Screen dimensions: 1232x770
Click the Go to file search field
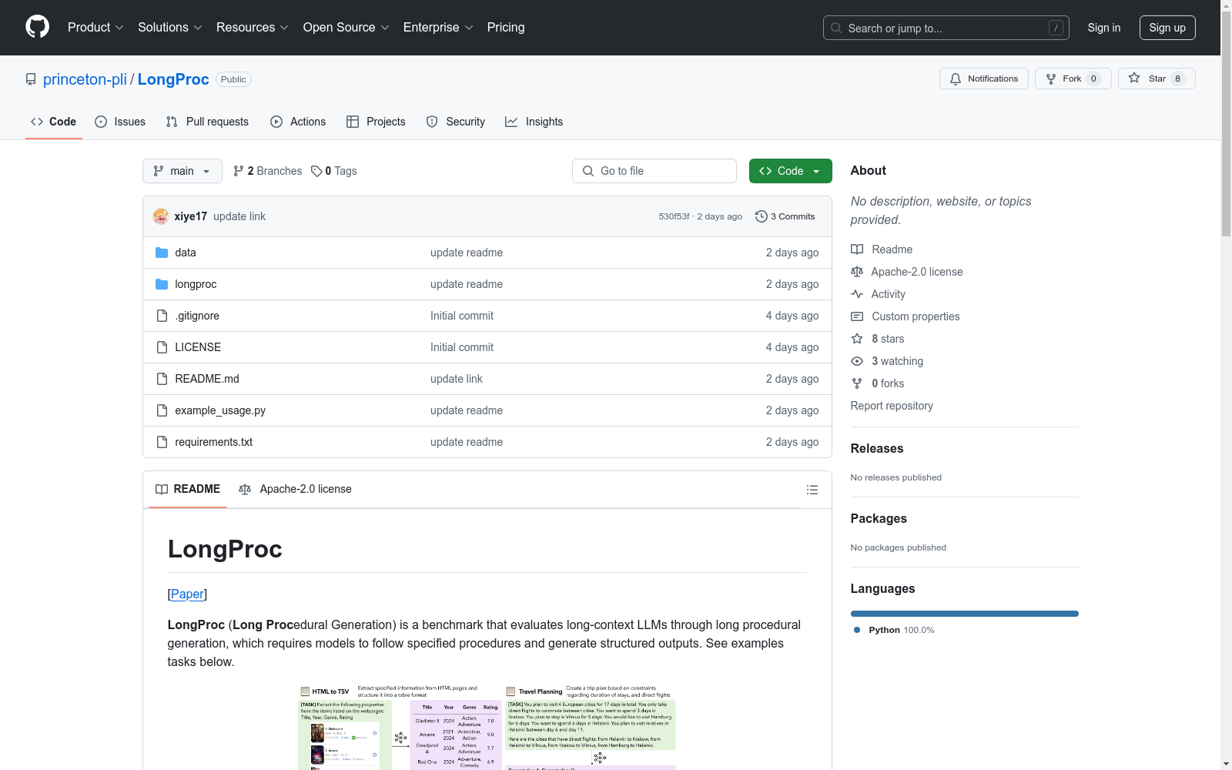click(x=654, y=171)
